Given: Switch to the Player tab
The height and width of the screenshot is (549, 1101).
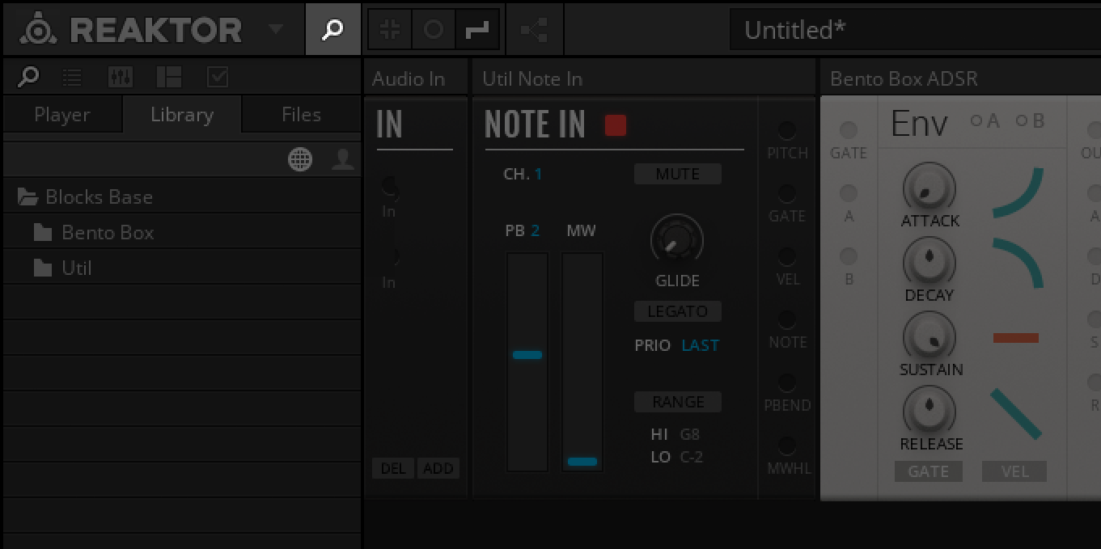Looking at the screenshot, I should pyautogui.click(x=62, y=115).
